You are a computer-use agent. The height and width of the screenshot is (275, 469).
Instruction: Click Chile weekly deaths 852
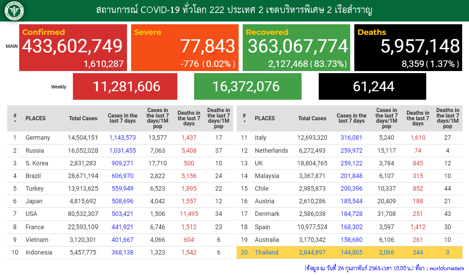pyautogui.click(x=418, y=189)
